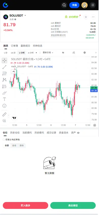Open the search magnifier in header
Viewport: 99px width, 215px height.
[64, 5]
